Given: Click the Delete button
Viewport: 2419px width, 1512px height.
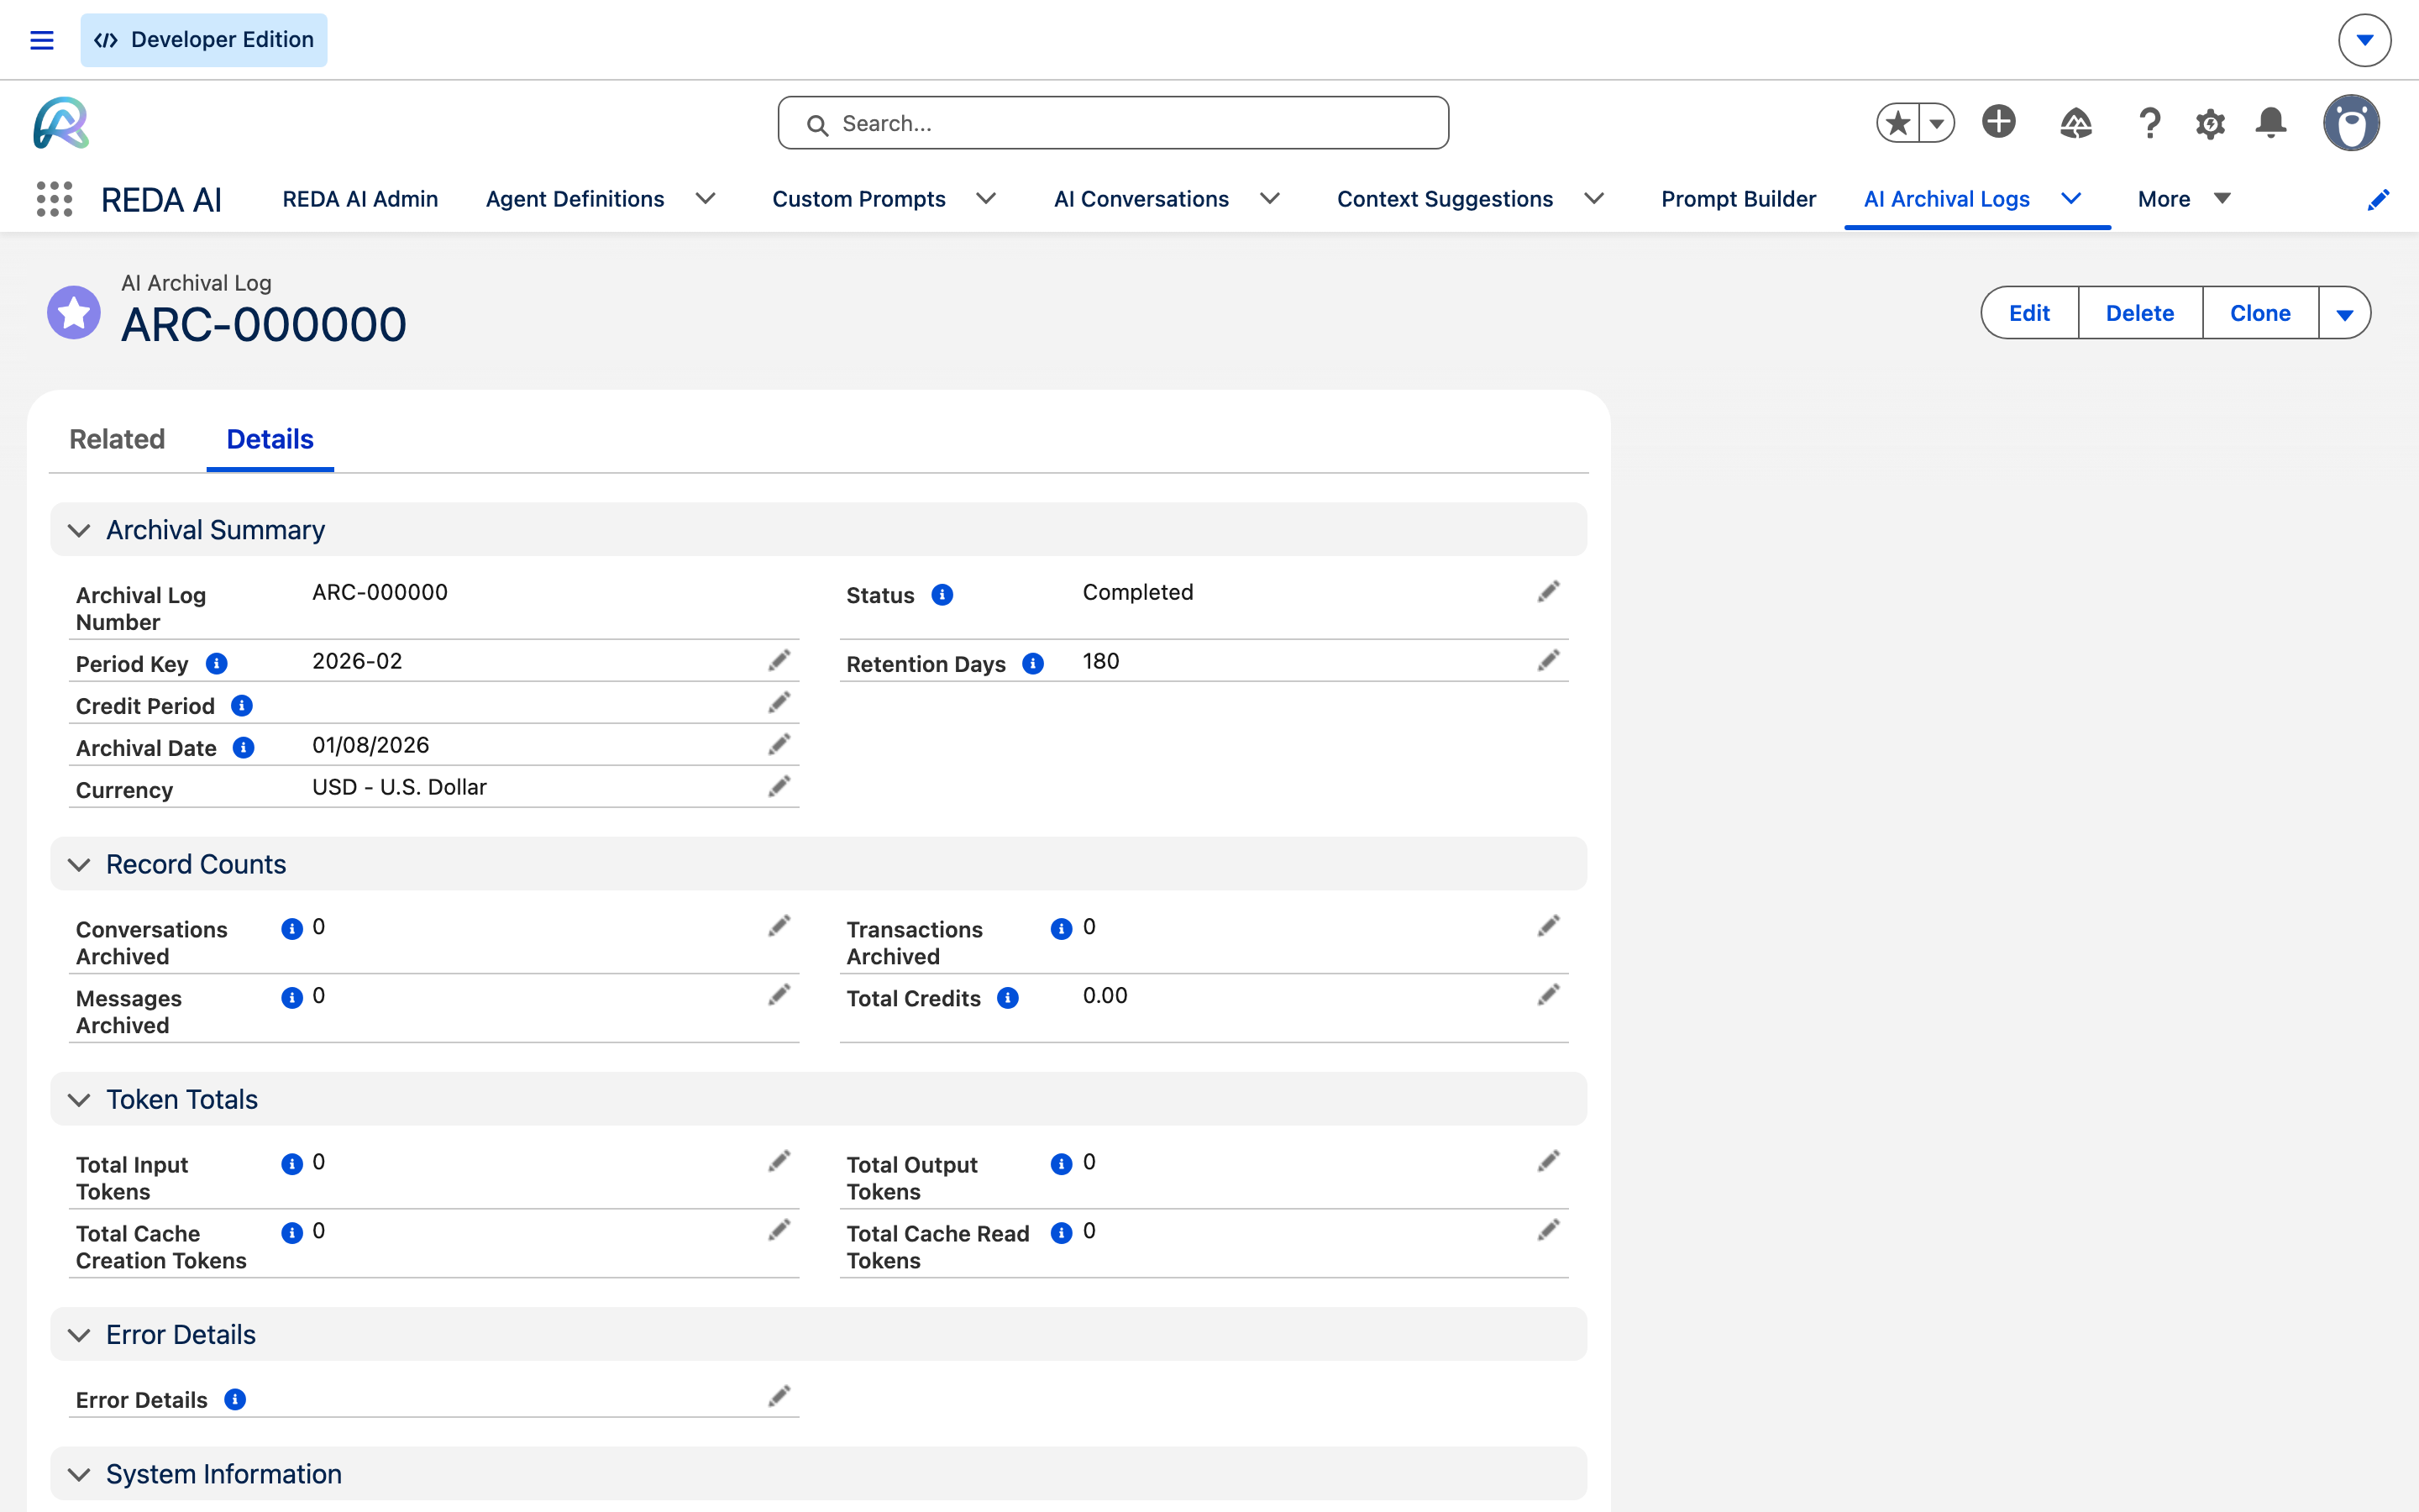Looking at the screenshot, I should click(2140, 313).
